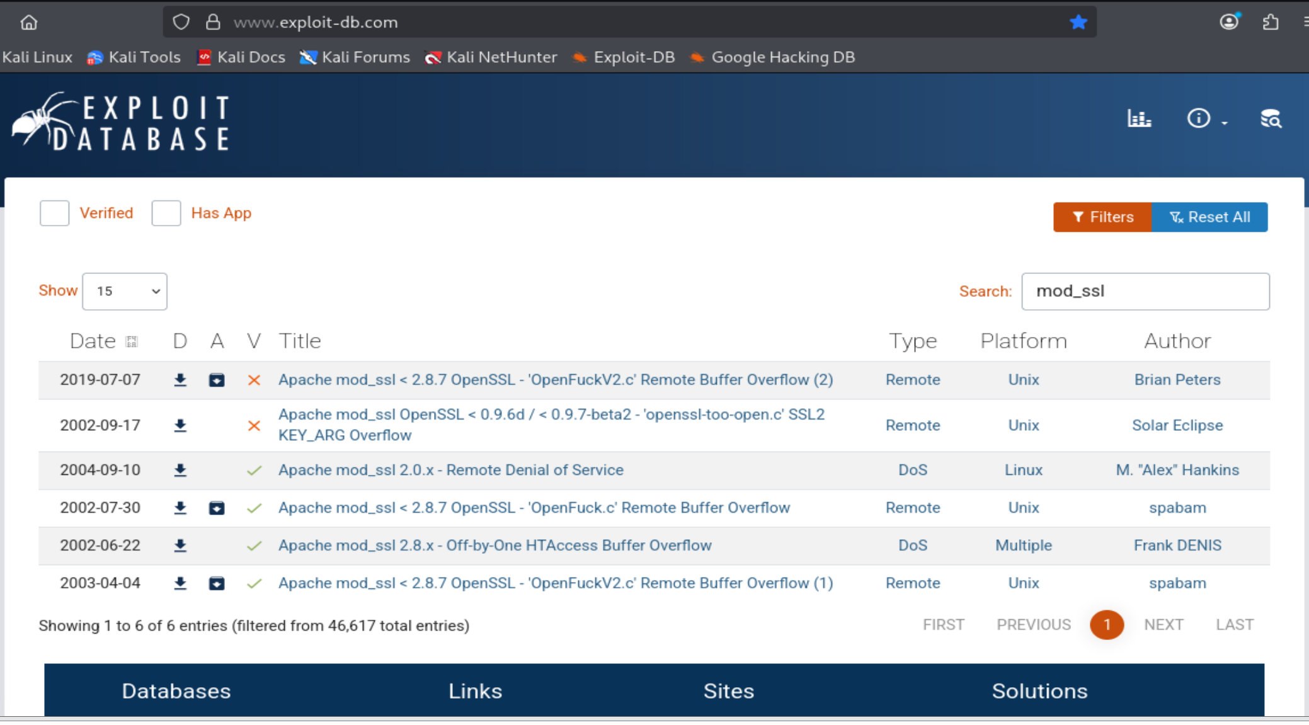Click the Exploit Database spider logo
1309x725 pixels.
coord(121,122)
